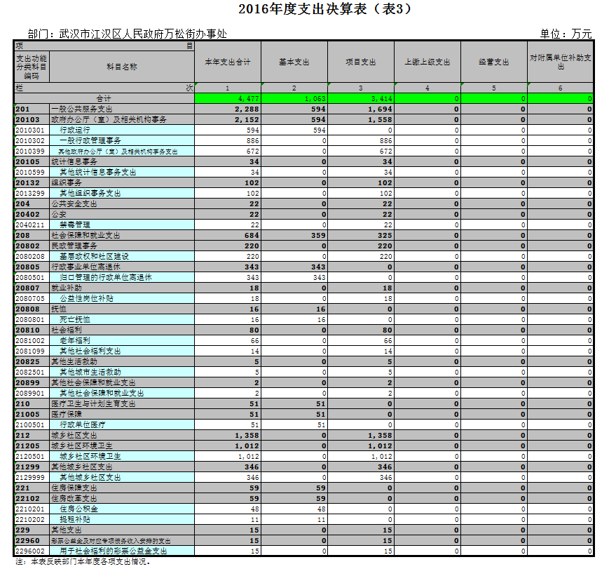Viewport: 602px width, 576px height.
Task: Select the 单位：万元 unit label
Action: [x=566, y=34]
